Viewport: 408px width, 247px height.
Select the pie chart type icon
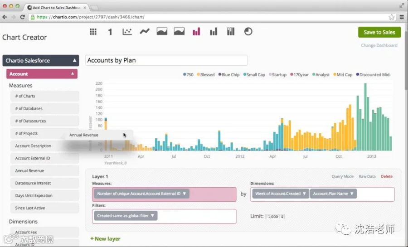pos(248,31)
